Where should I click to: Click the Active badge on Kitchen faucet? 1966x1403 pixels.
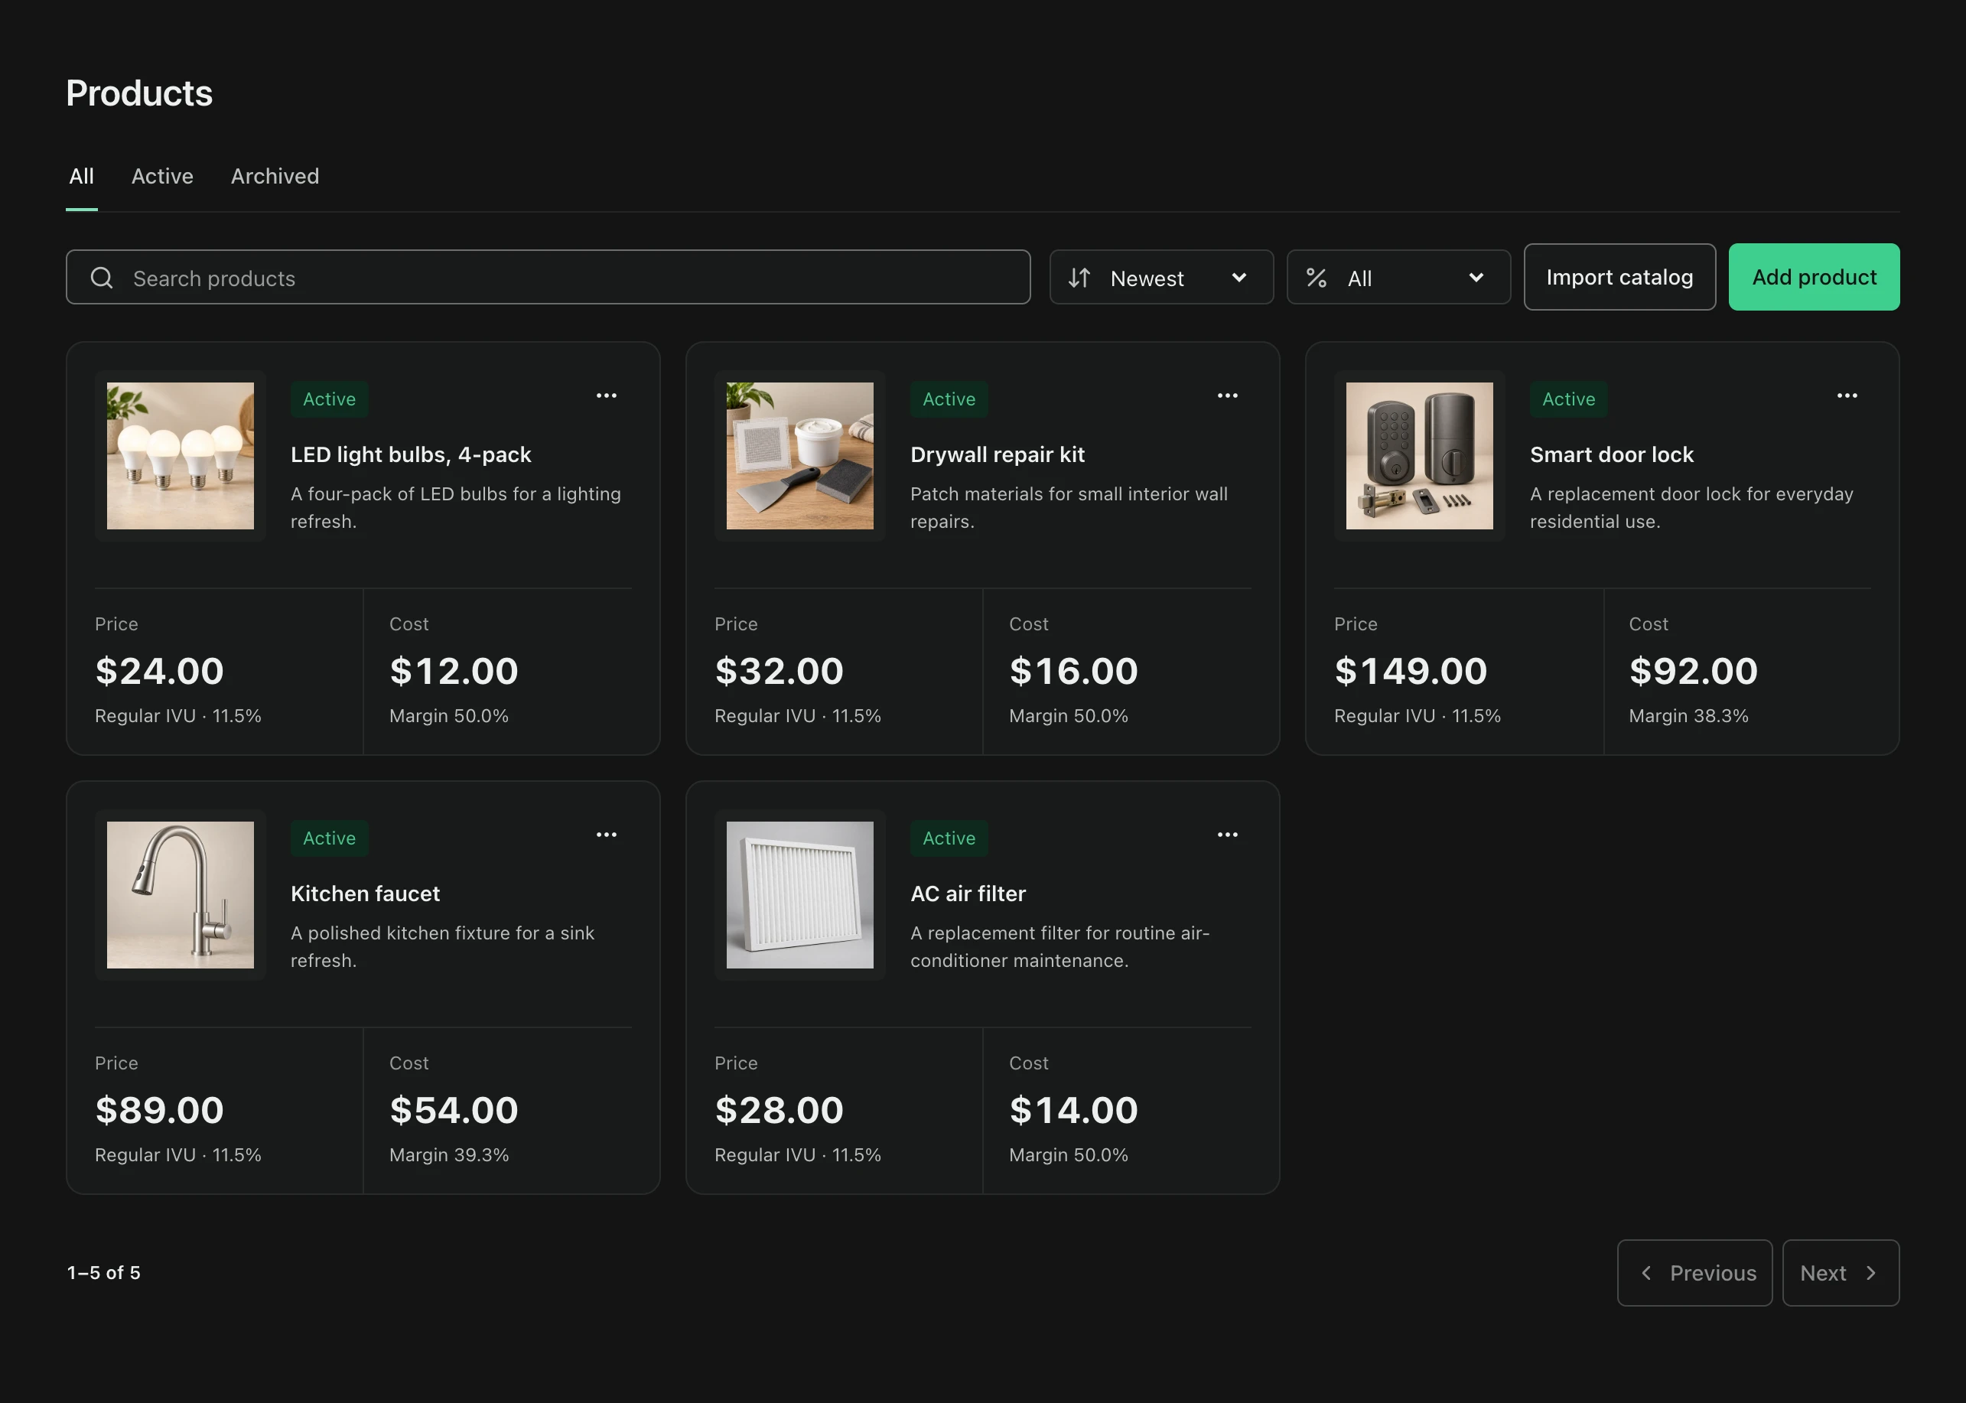[329, 838]
